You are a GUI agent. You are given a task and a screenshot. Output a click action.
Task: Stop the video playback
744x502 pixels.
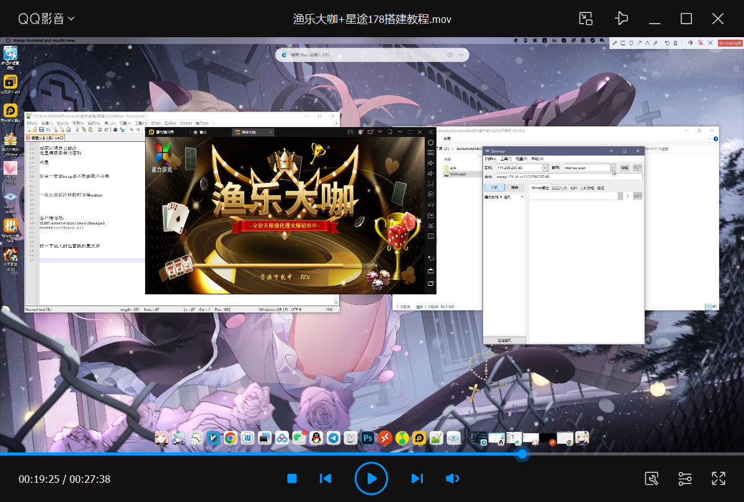point(292,478)
